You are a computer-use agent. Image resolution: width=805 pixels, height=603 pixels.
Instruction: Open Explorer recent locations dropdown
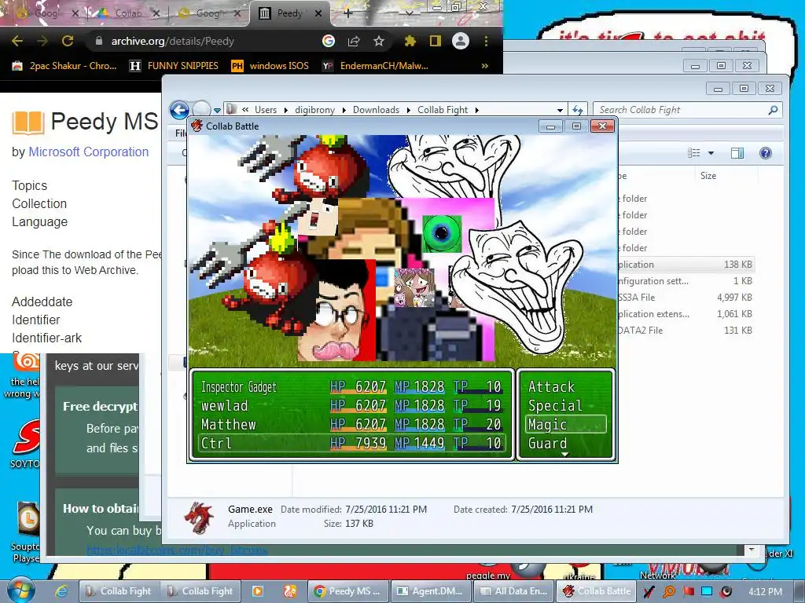coord(218,110)
